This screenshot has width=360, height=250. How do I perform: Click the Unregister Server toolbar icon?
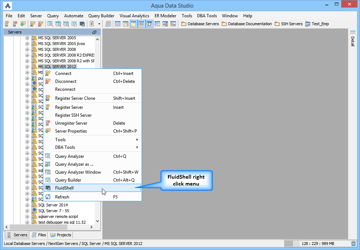click(15, 24)
